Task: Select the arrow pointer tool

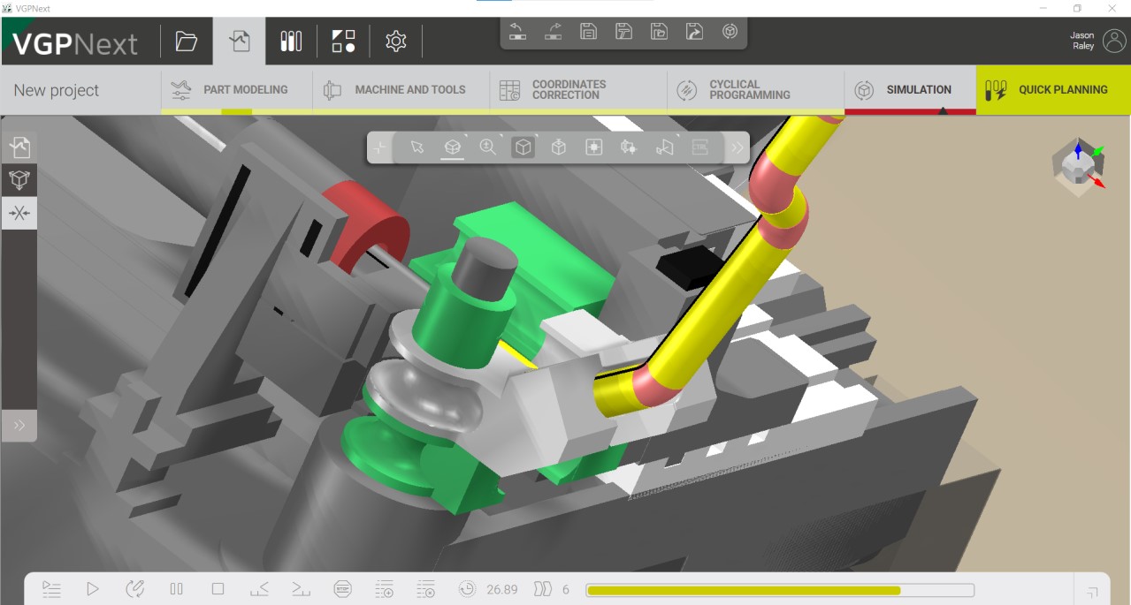Action: 417,147
